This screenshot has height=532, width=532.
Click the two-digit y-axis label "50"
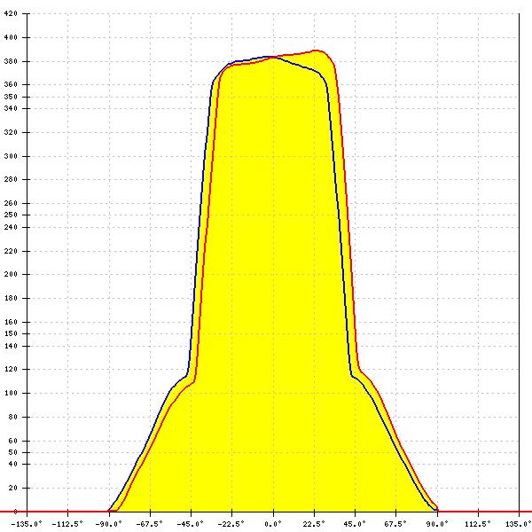12,452
